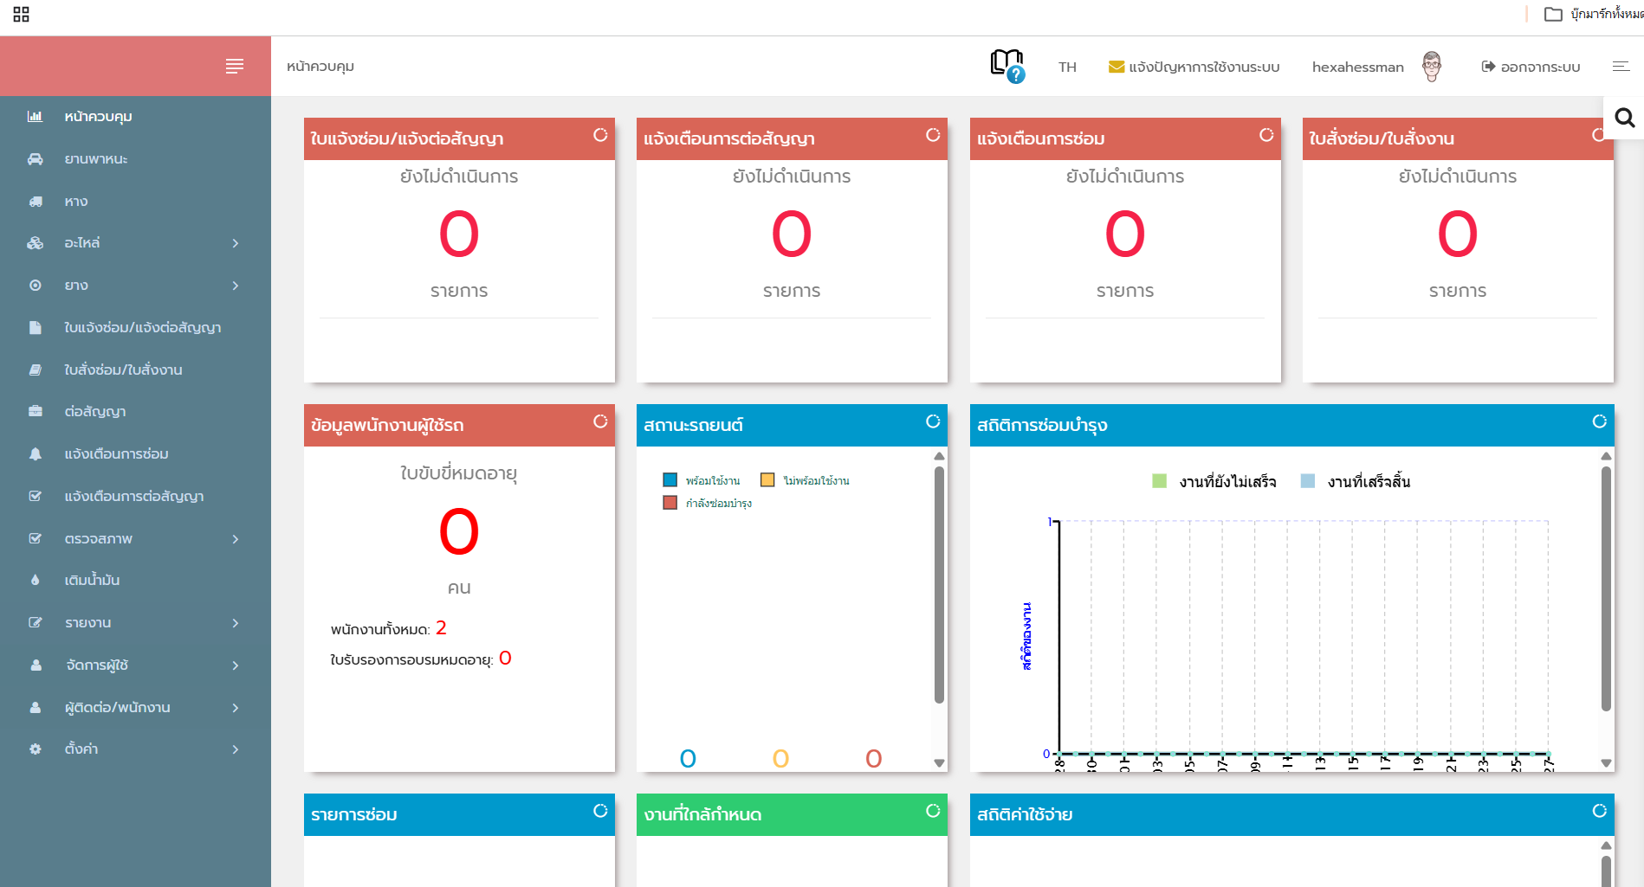Refresh แจ้งเตือนการต่อสัญญา card
The height and width of the screenshot is (887, 1644).
coord(933,135)
